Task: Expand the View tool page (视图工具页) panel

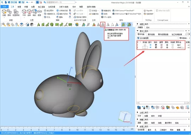Action: (137, 24)
